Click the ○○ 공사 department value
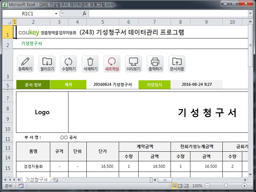 point(68,138)
